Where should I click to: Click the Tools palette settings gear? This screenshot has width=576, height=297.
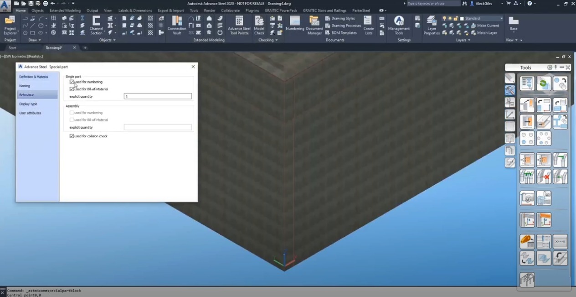550,68
